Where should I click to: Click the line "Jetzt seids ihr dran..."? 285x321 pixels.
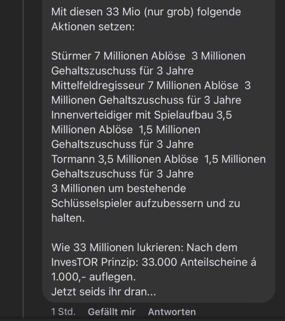point(104,292)
